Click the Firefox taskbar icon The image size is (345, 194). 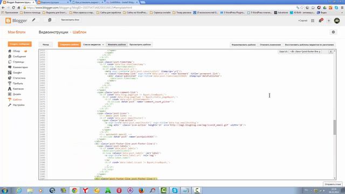[141, 190]
